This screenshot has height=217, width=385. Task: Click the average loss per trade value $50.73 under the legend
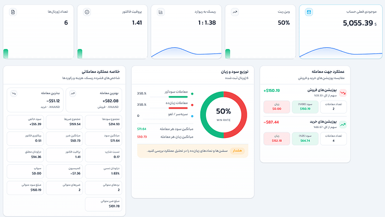pyautogui.click(x=142, y=137)
